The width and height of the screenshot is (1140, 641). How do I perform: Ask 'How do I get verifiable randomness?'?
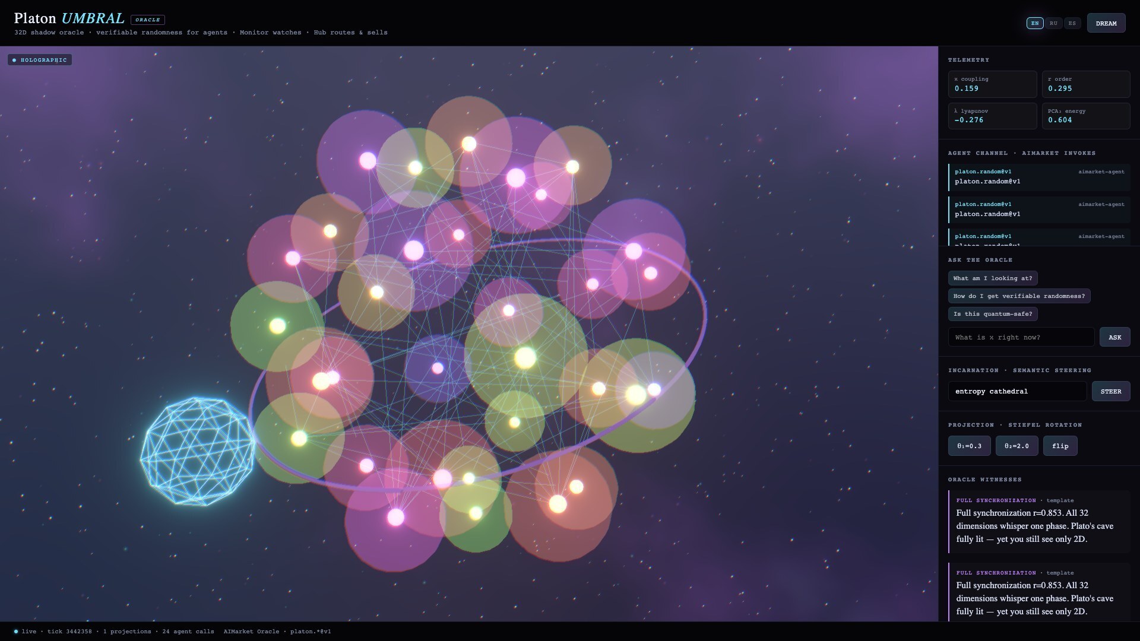pyautogui.click(x=1019, y=296)
